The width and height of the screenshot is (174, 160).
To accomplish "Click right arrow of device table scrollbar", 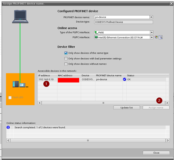I will (x=167, y=103).
